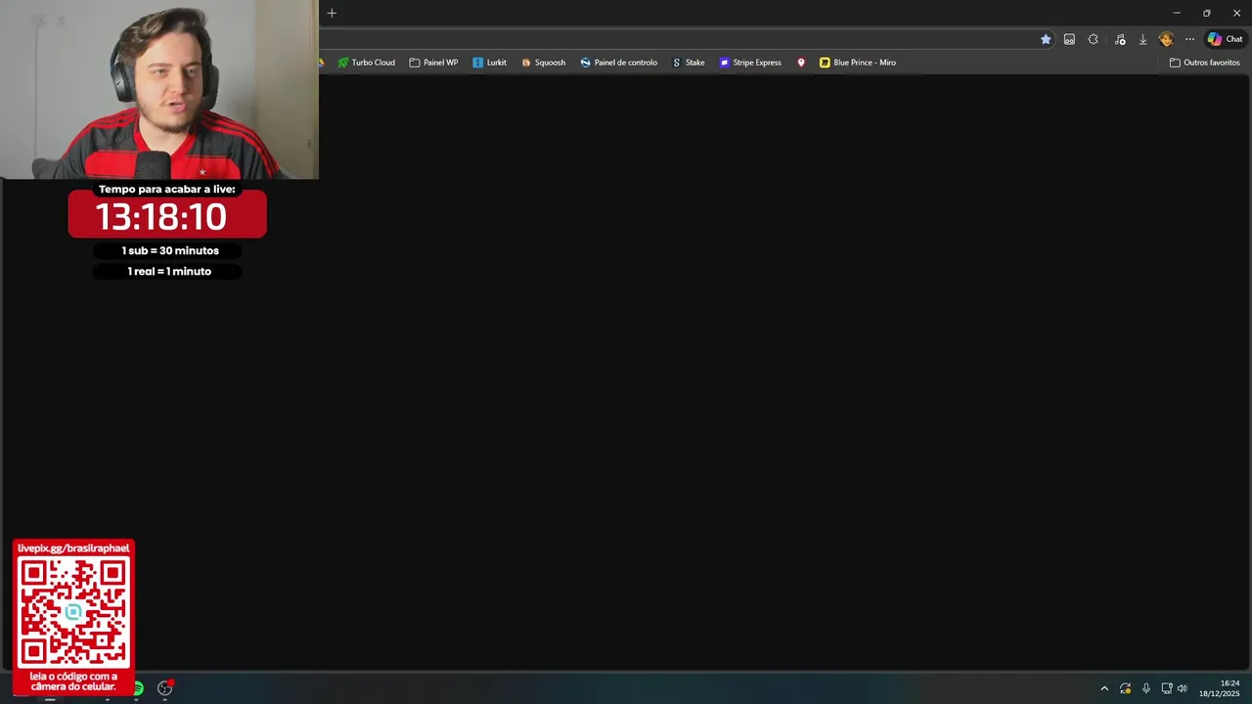This screenshot has height=704, width=1252.
Task: Open Painel WP bookmark folder
Action: 433,63
